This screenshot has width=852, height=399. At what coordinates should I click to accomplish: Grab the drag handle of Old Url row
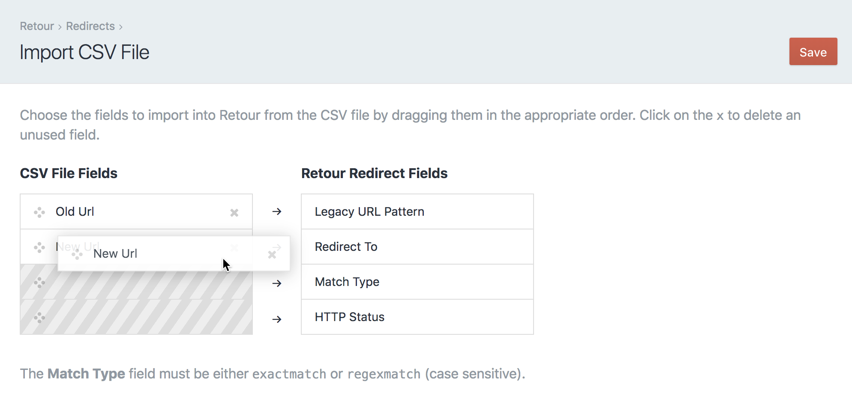pos(39,212)
